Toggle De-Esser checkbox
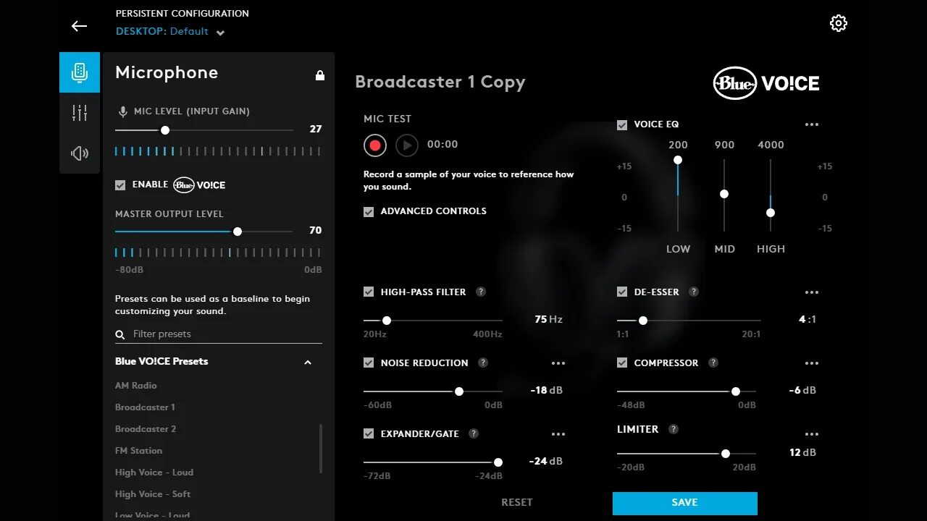 pyautogui.click(x=622, y=292)
